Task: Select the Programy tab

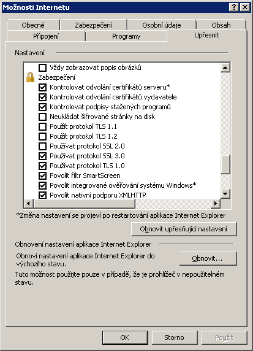Action: pyautogui.click(x=126, y=36)
